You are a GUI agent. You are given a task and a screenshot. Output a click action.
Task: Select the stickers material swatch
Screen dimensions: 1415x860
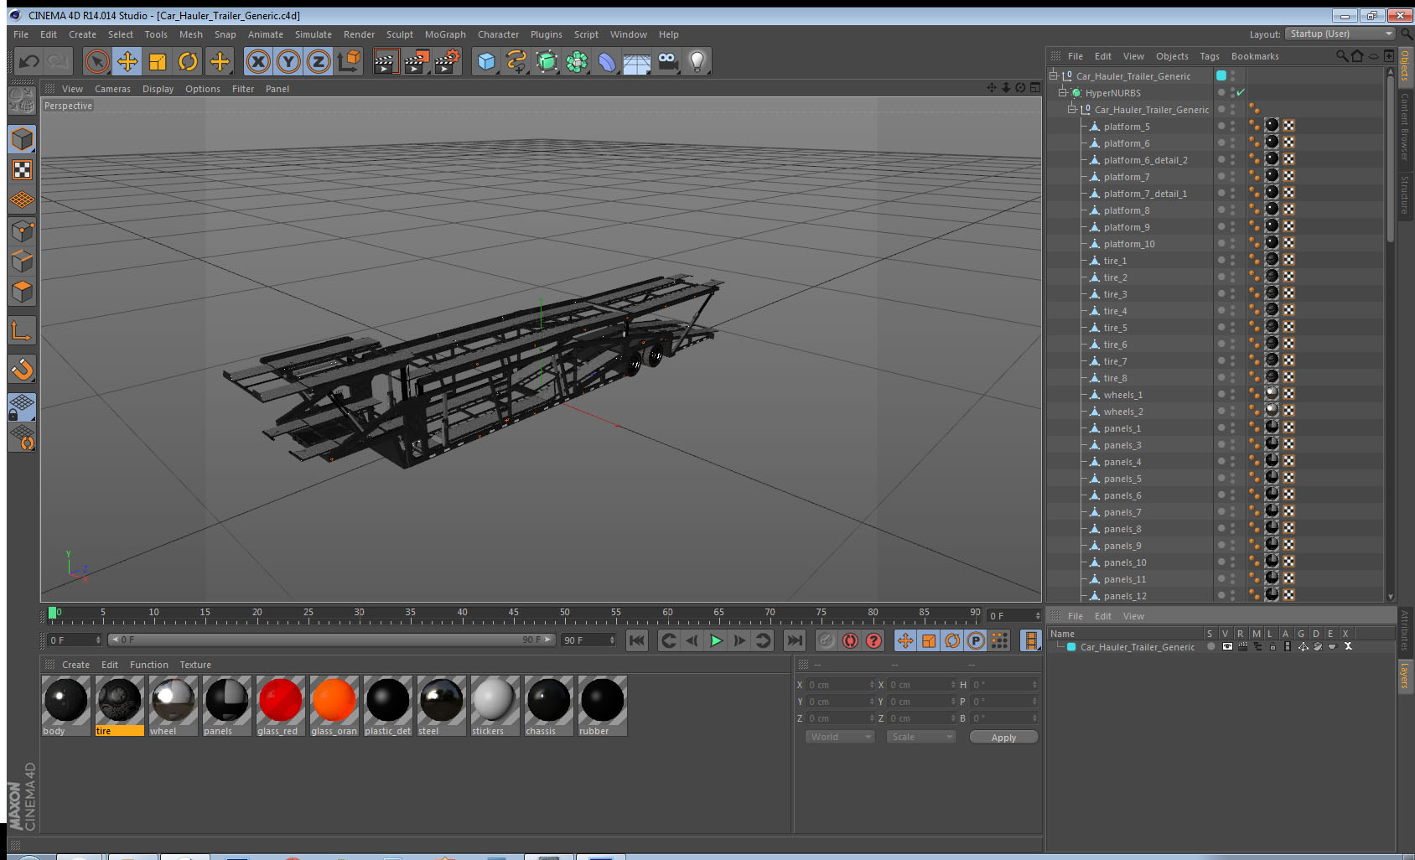coord(495,706)
